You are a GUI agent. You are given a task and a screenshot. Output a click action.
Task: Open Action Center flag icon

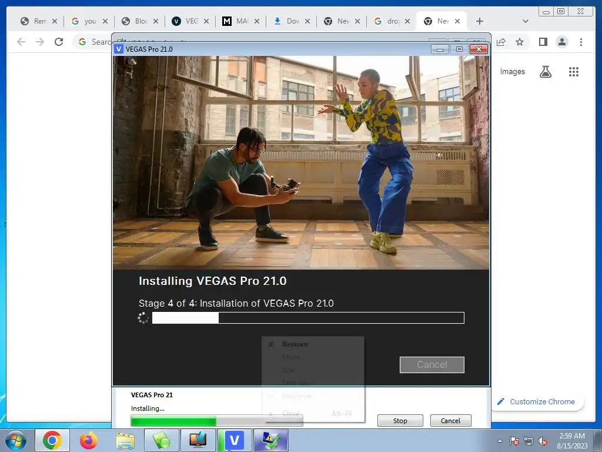(x=514, y=441)
